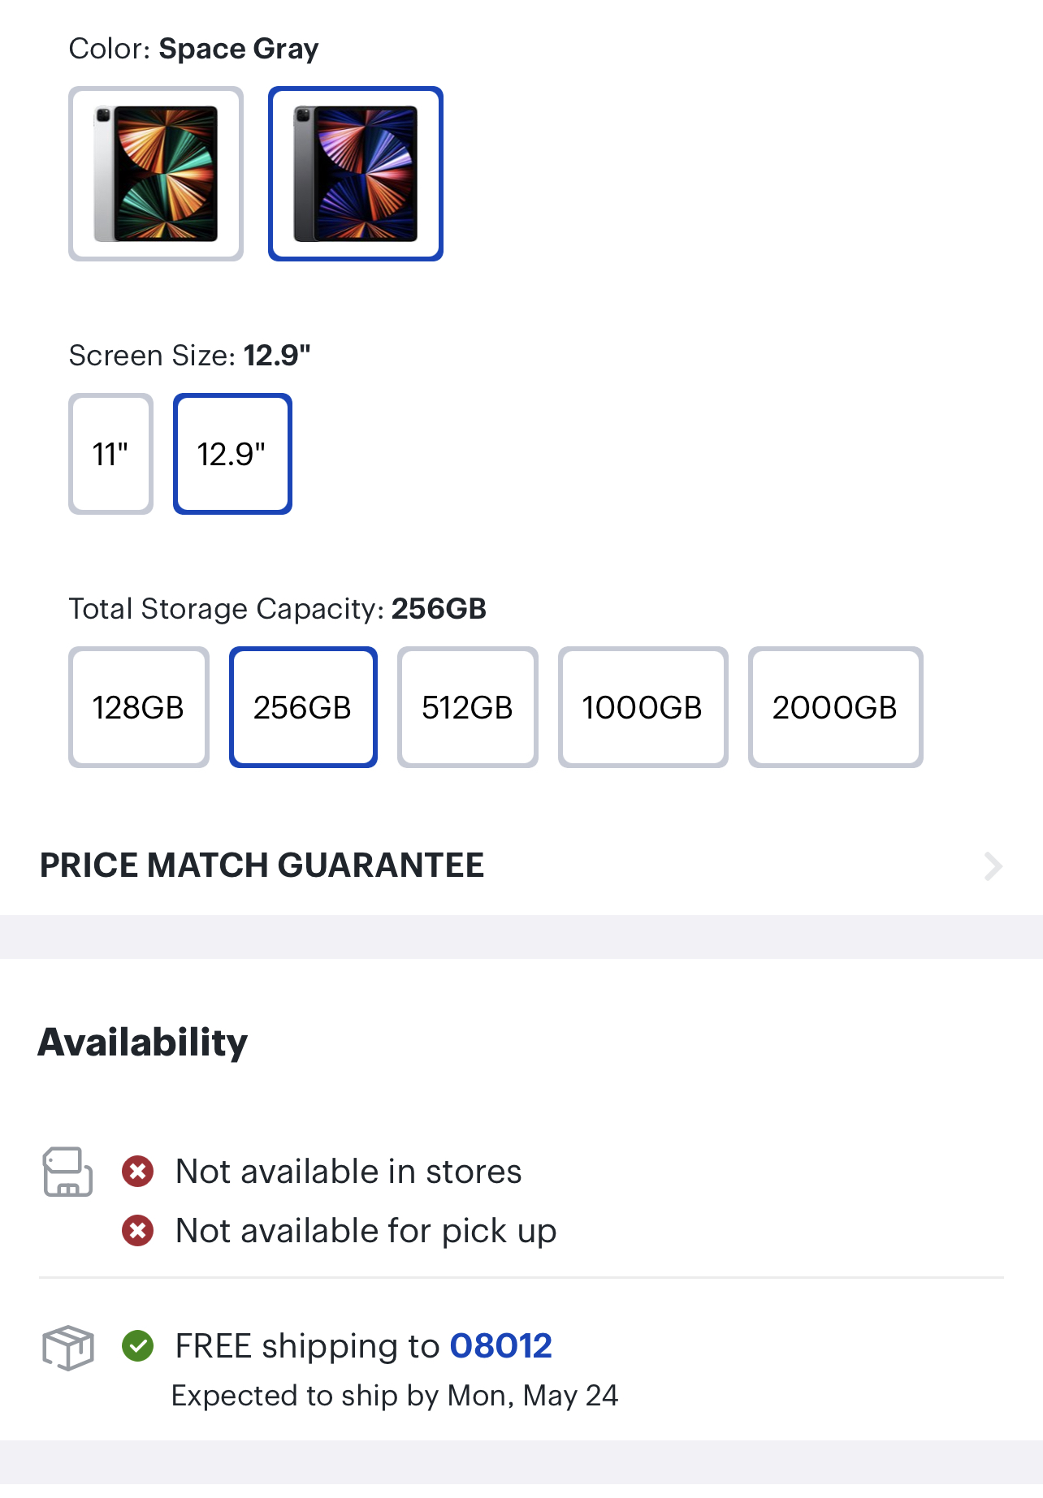Change shipping ZIP code 08012
Image resolution: width=1043 pixels, height=1498 pixels.
501,1346
